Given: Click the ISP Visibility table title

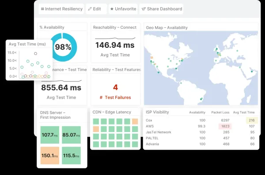Looking at the screenshot, I should pos(157,112).
